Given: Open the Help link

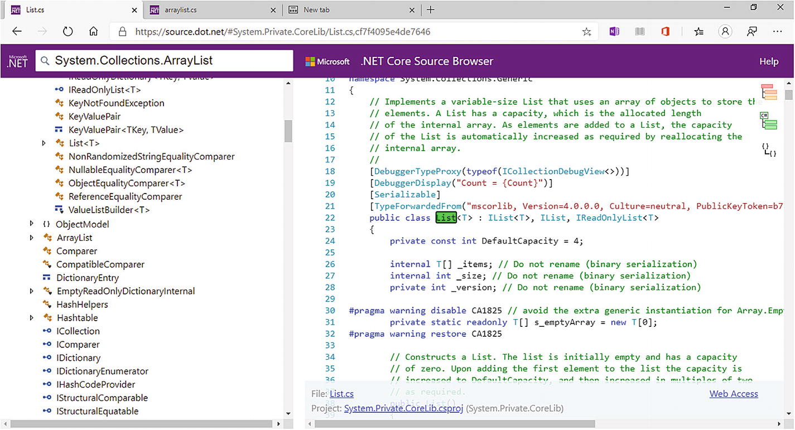Looking at the screenshot, I should (769, 61).
